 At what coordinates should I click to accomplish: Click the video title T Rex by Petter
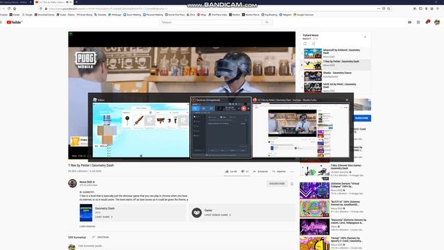[x=91, y=165]
